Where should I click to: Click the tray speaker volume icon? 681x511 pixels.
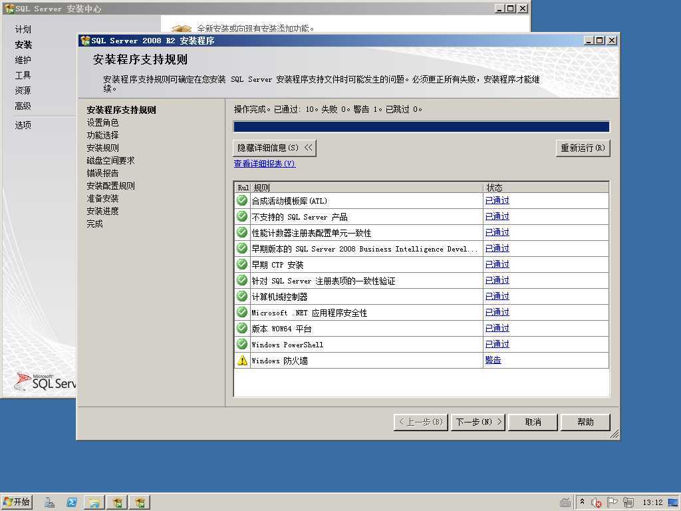tap(597, 502)
